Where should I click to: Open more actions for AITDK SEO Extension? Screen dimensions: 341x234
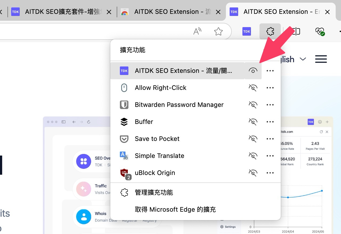click(270, 71)
